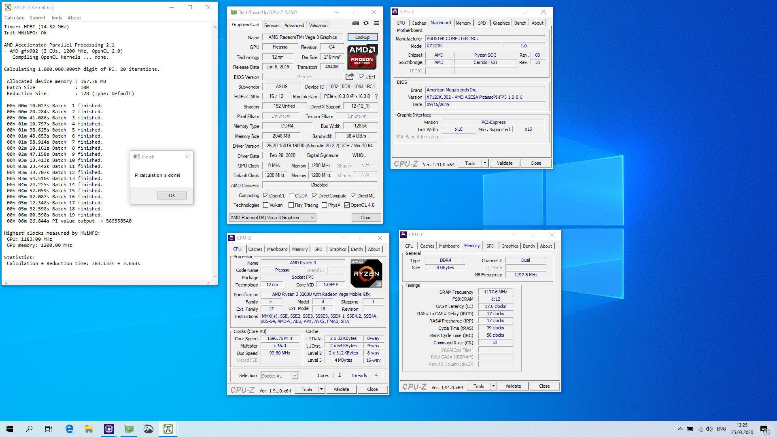Switch to GPUPI pi taskbar icon
Viewport: 777px width, 437px height.
[x=168, y=429]
